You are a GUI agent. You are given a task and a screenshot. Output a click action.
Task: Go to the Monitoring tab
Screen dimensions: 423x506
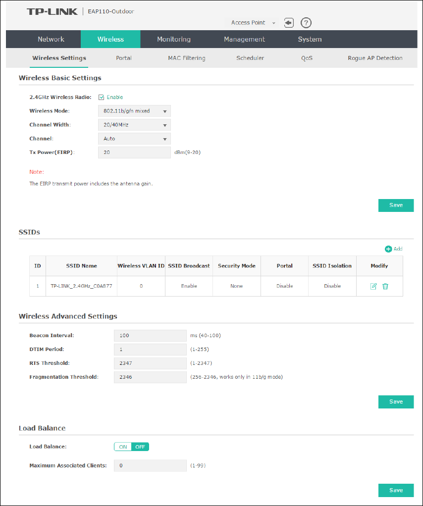pos(173,39)
